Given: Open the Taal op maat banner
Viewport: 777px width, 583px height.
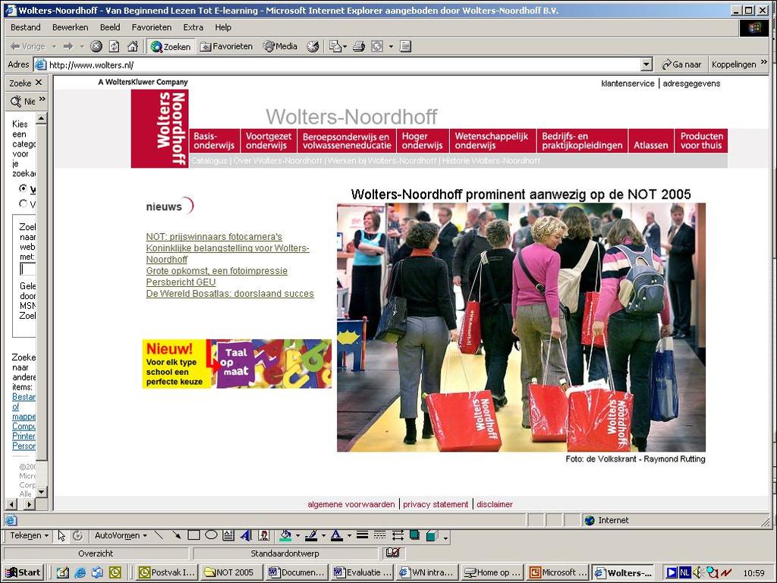Looking at the screenshot, I should click(237, 364).
